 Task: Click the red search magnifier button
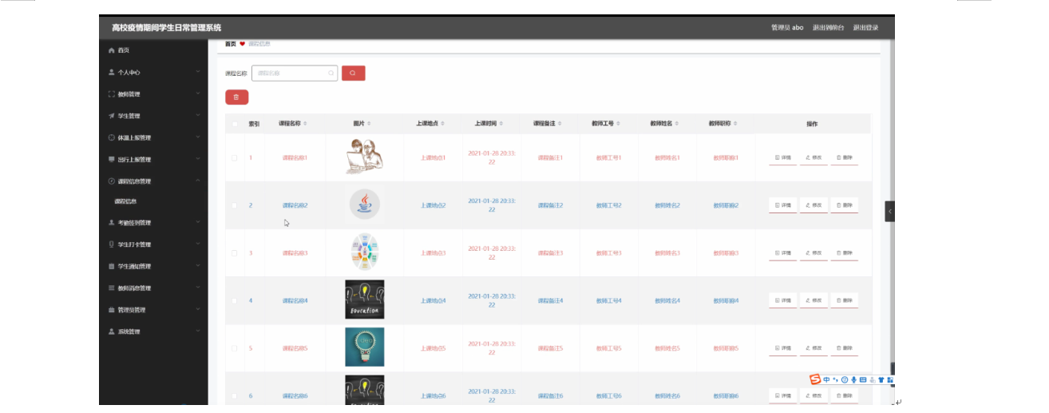354,73
